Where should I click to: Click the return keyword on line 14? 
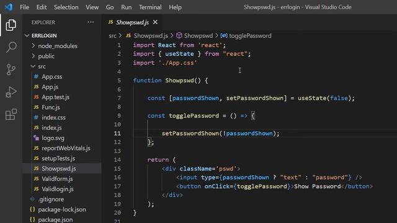point(158,160)
